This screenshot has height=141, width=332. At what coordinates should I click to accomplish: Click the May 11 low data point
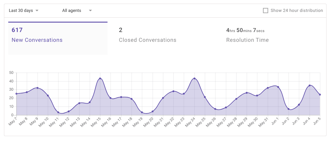click(x=58, y=112)
